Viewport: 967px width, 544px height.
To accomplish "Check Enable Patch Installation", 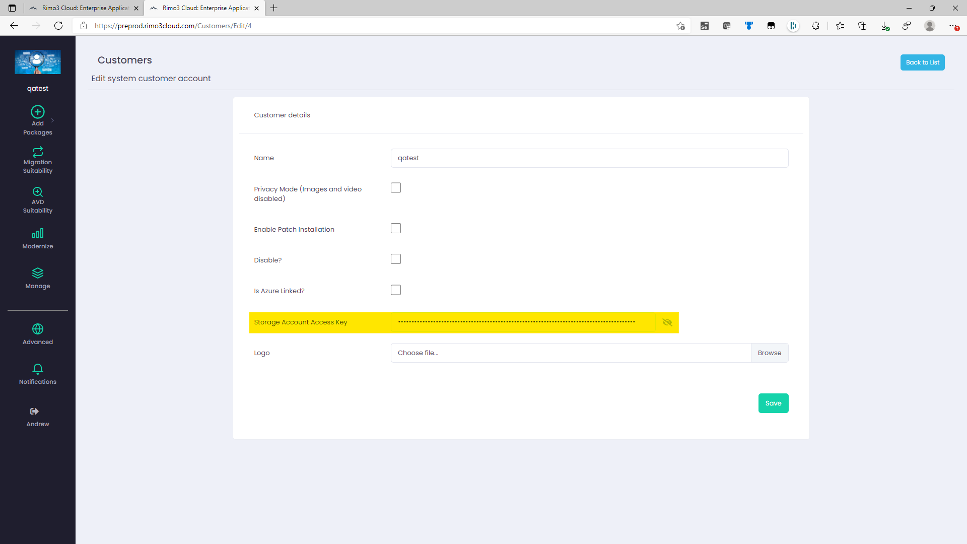I will click(396, 229).
